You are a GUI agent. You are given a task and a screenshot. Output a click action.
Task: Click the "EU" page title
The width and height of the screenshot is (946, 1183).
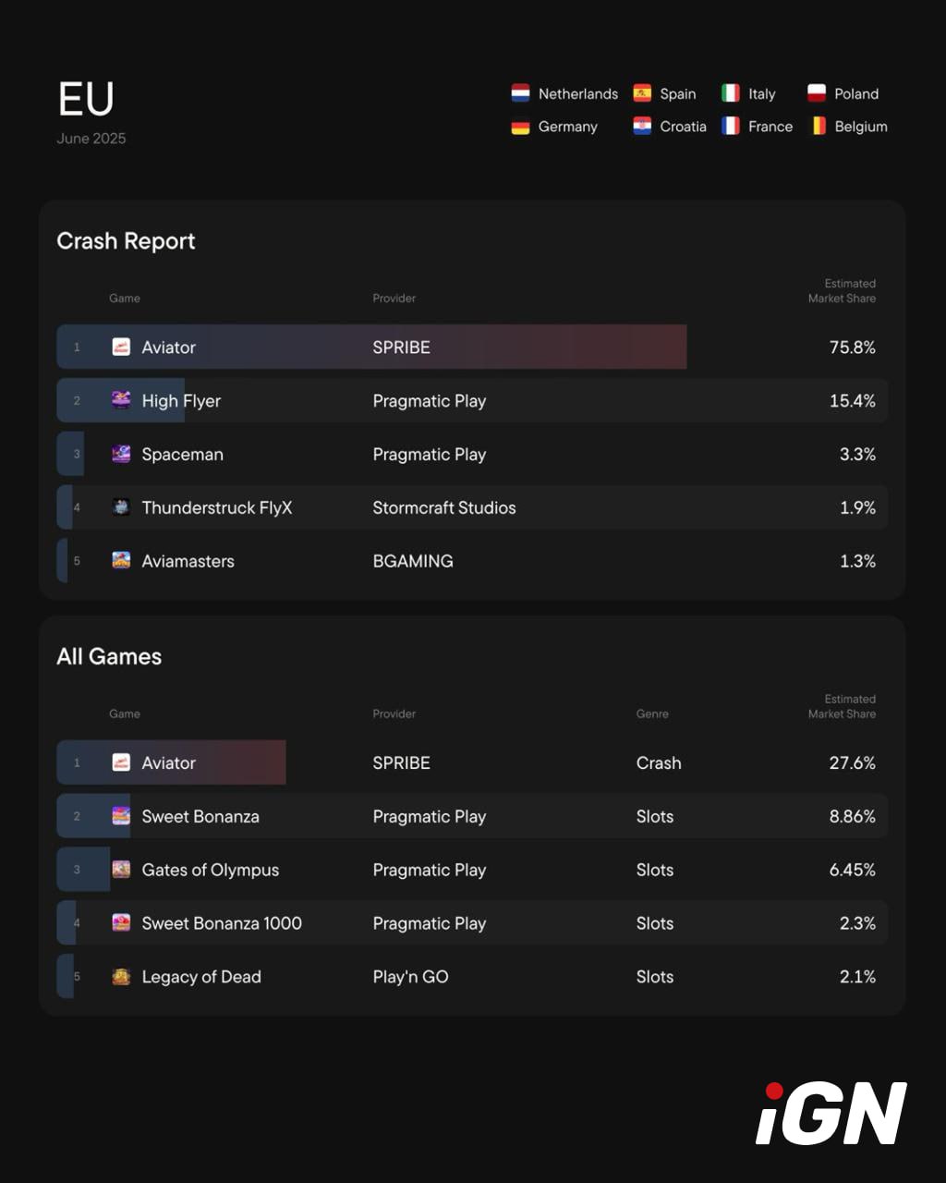(86, 99)
